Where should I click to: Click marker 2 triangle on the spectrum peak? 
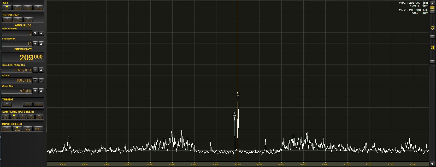tap(238, 96)
